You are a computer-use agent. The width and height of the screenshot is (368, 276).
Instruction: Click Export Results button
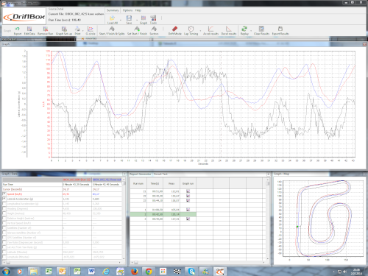(280, 31)
